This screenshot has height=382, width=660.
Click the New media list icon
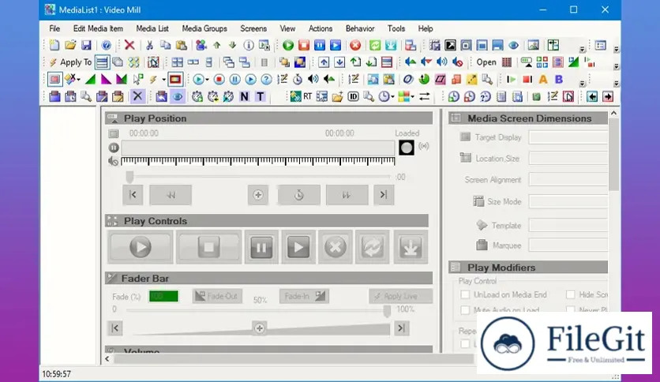click(54, 45)
